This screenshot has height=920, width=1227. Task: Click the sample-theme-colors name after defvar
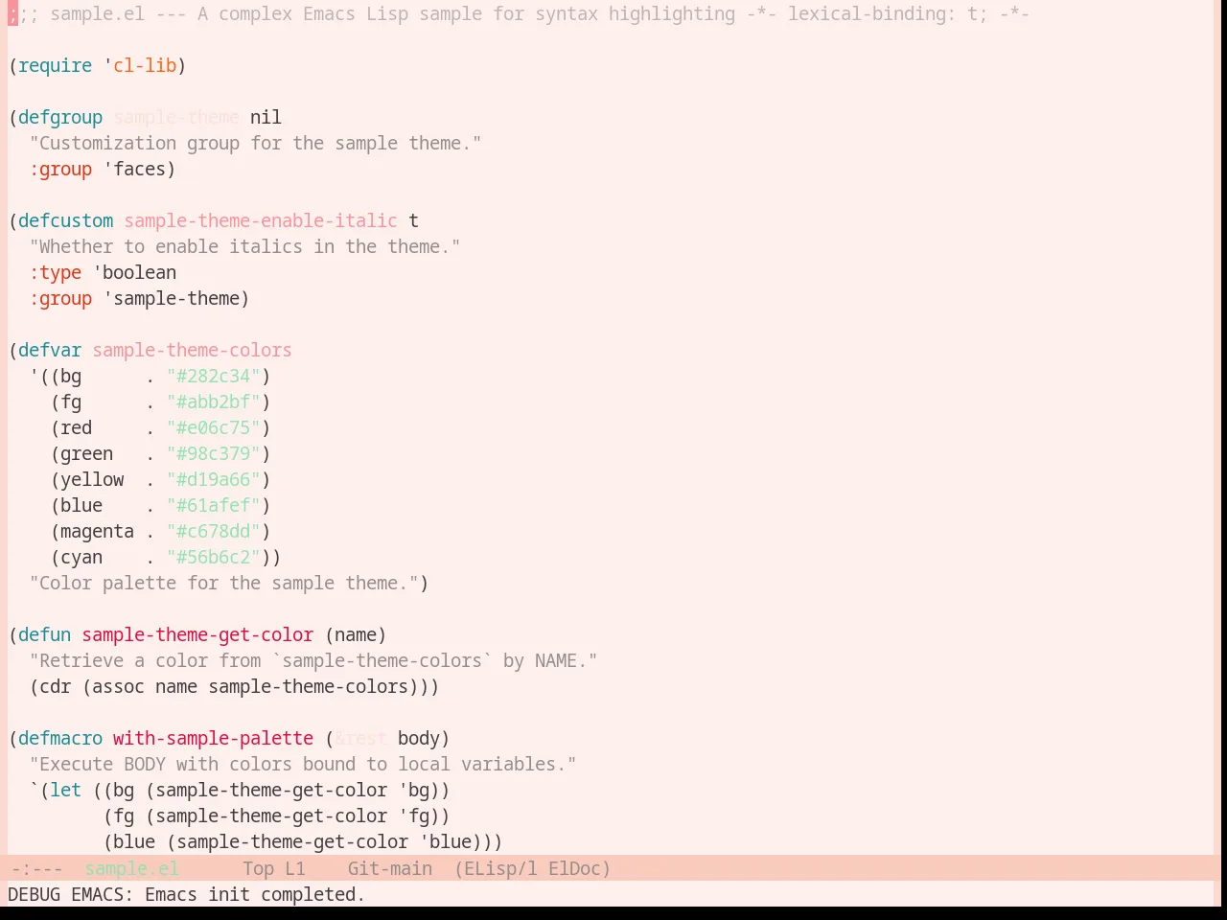pos(192,350)
